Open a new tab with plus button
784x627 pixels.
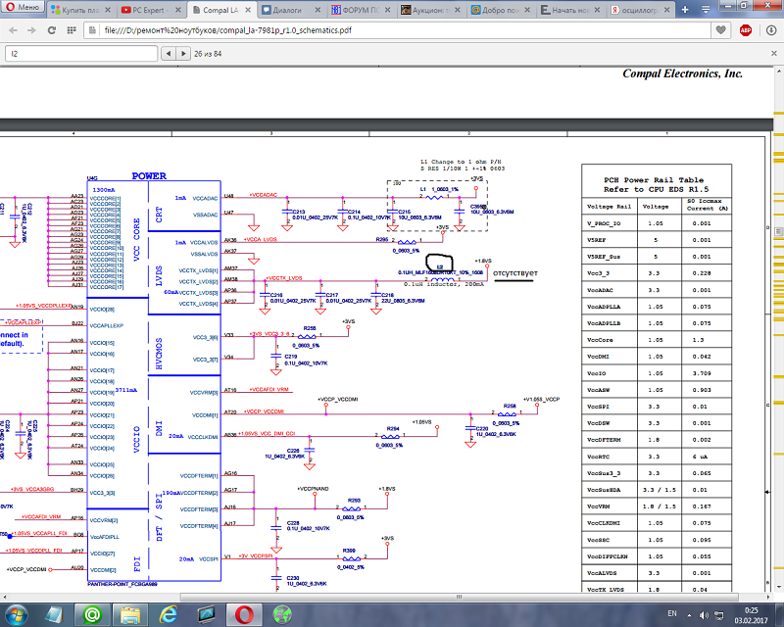(x=685, y=10)
